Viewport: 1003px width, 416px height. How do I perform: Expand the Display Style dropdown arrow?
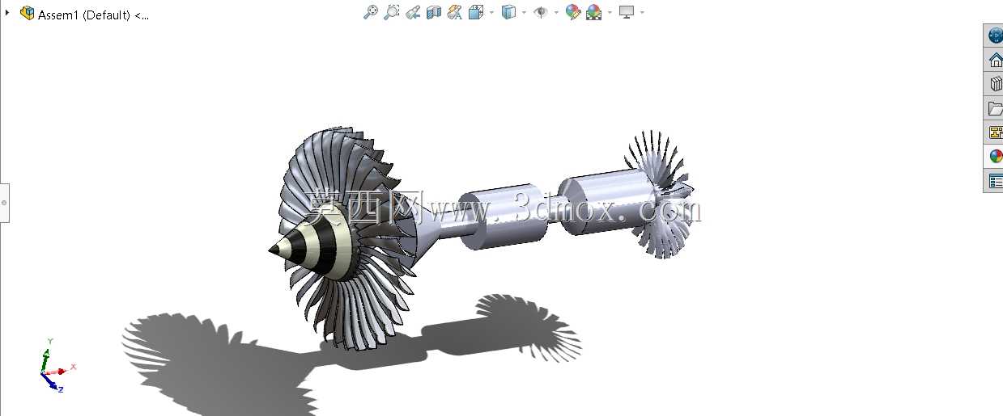click(x=524, y=12)
